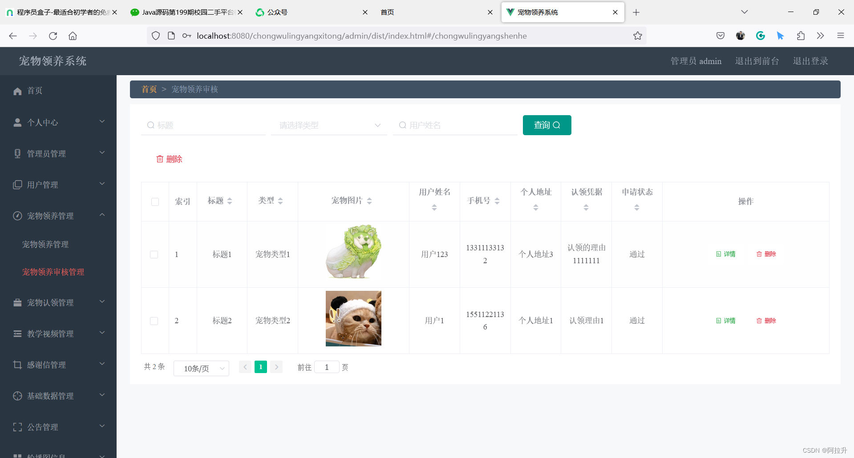Click 退出到前台 in header
Image resolution: width=854 pixels, height=458 pixels.
(x=757, y=61)
